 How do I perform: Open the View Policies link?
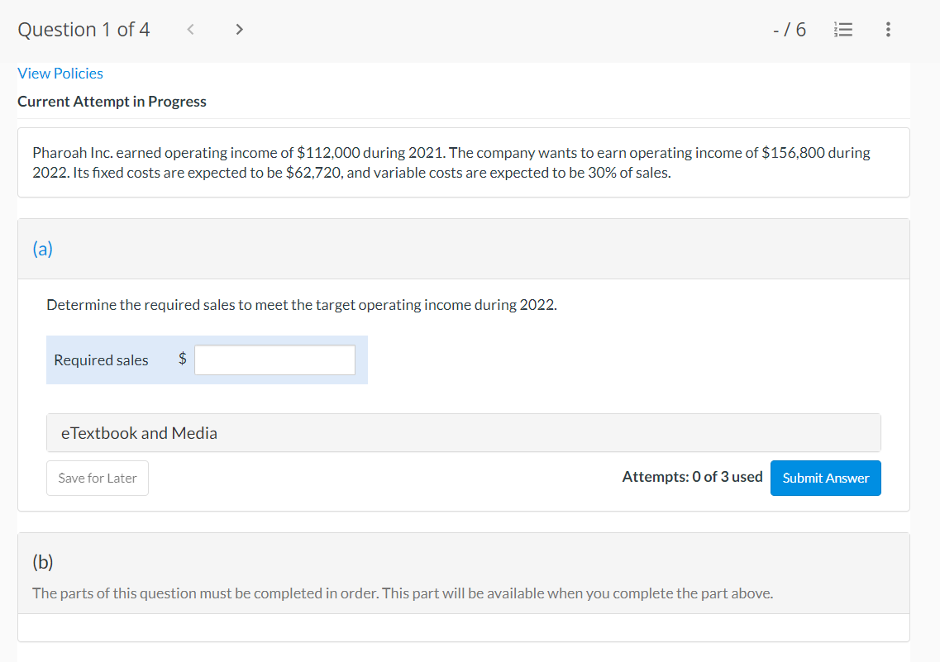60,73
